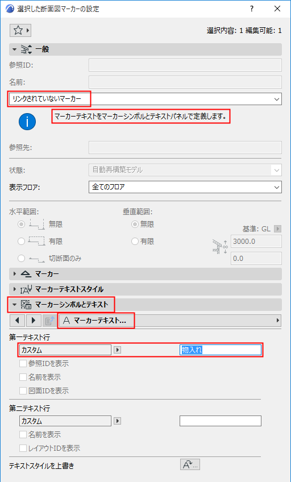Open the 状態 自動再構築モデル dropdown
Image resolution: width=291 pixels, height=482 pixels.
[185, 170]
